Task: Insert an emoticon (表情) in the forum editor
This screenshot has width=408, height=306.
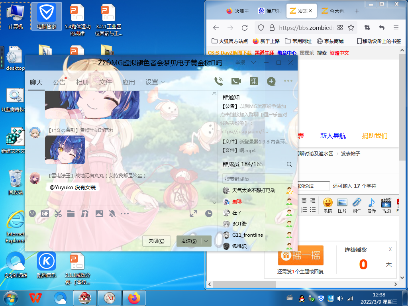Action: coord(328,205)
